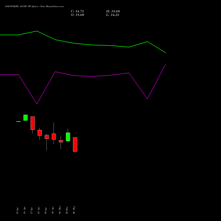
Task: Click the high value H: 18.60
Action: (x=113, y=11)
